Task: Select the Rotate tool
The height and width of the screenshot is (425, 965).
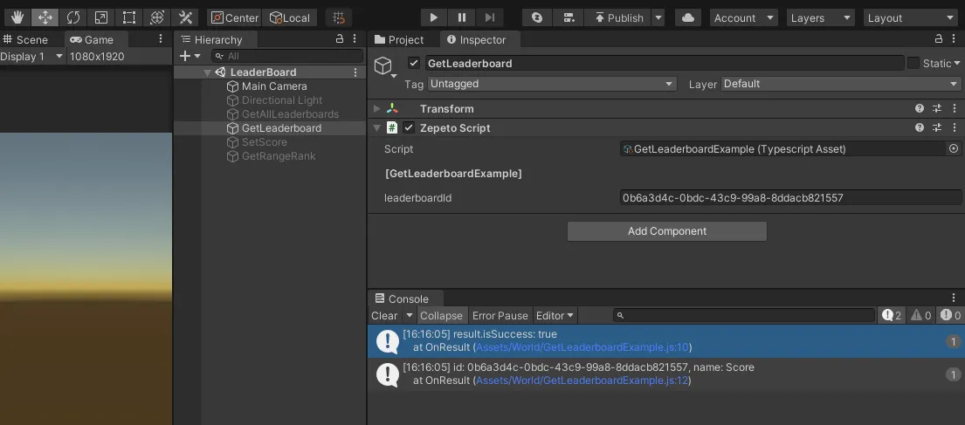Action: [x=73, y=17]
